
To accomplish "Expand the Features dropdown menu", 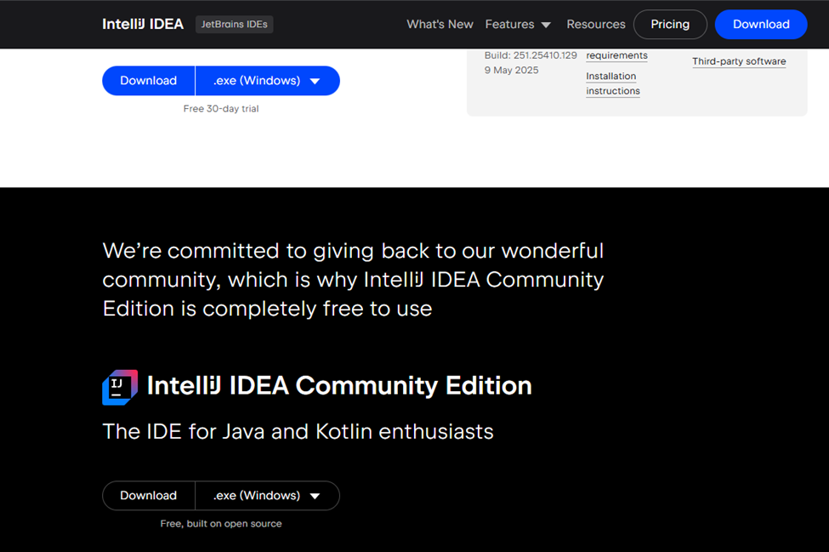I will (518, 24).
